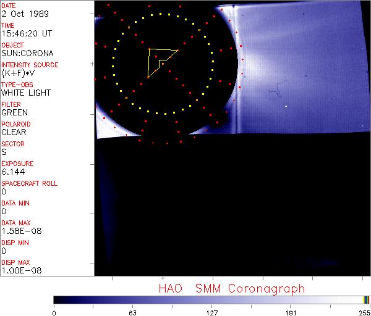Click the SPACECRAFT ROLL label
The image size is (371, 316).
point(28,183)
